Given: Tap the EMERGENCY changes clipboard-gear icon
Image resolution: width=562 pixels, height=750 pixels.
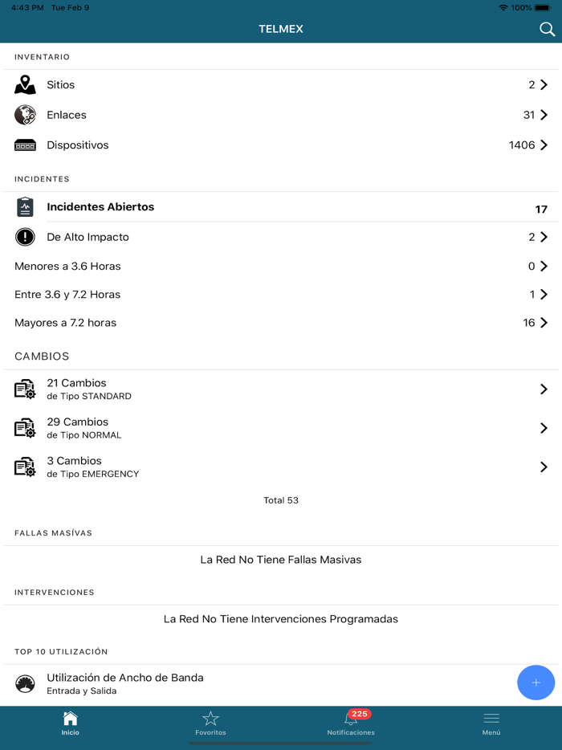Looking at the screenshot, I should tap(25, 467).
